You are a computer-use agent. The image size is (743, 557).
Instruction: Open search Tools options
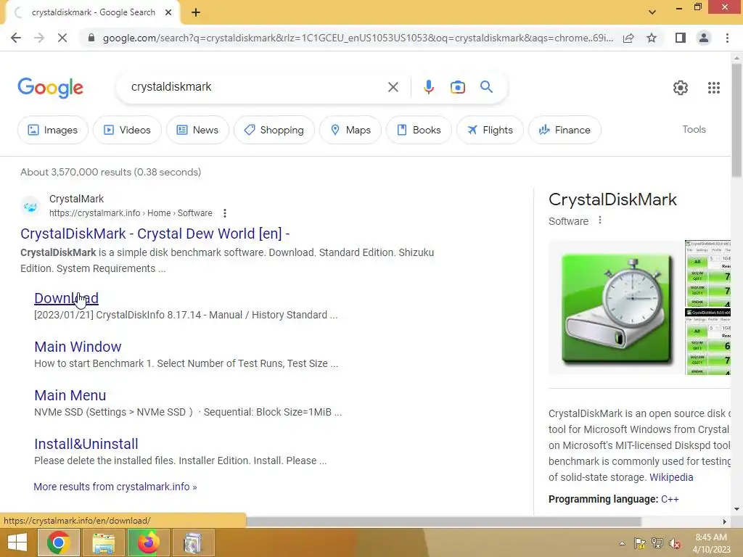694,129
